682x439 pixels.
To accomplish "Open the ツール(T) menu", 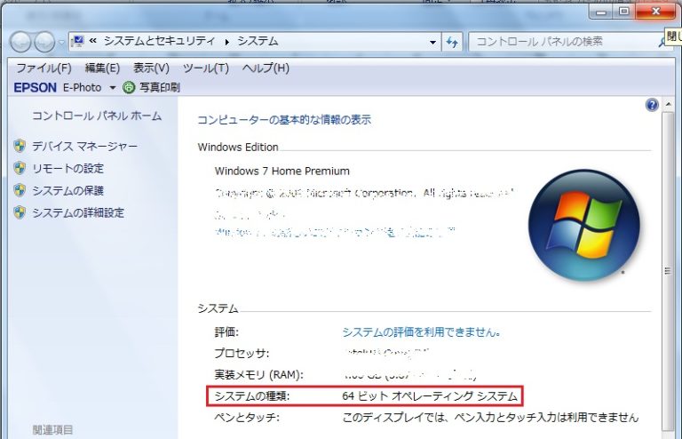I will [206, 68].
